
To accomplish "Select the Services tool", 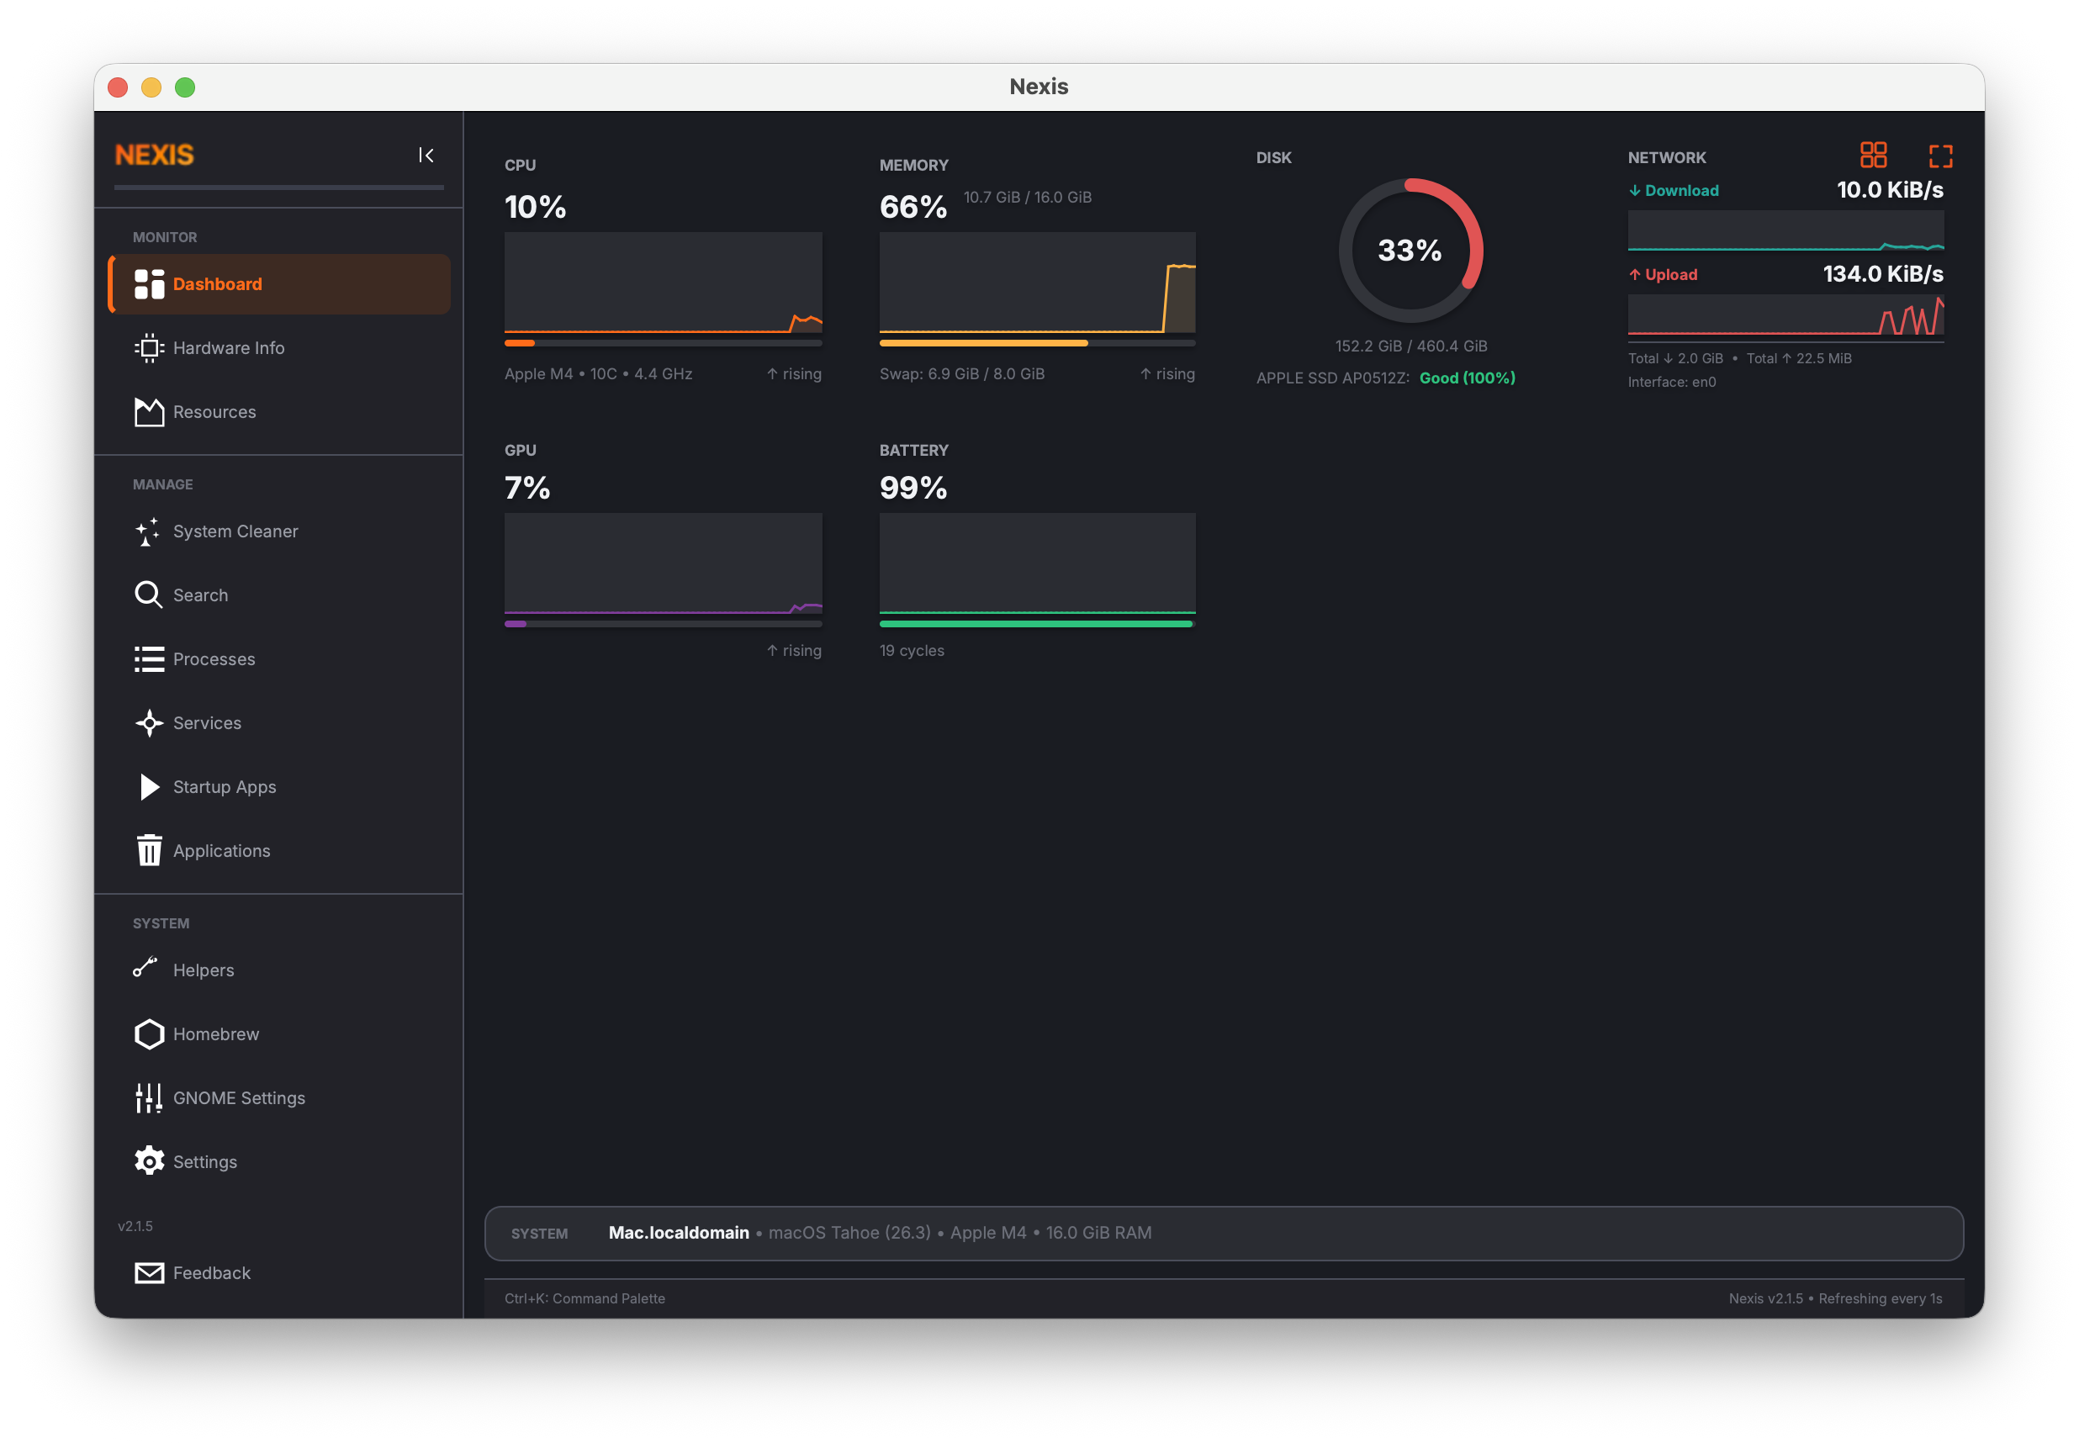I will pyautogui.click(x=206, y=722).
